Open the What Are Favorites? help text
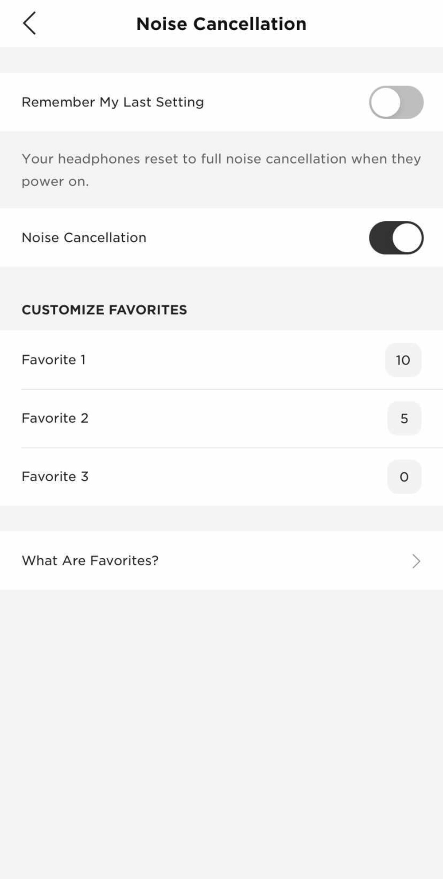Screen dimensions: 443x879 pyautogui.click(x=90, y=561)
